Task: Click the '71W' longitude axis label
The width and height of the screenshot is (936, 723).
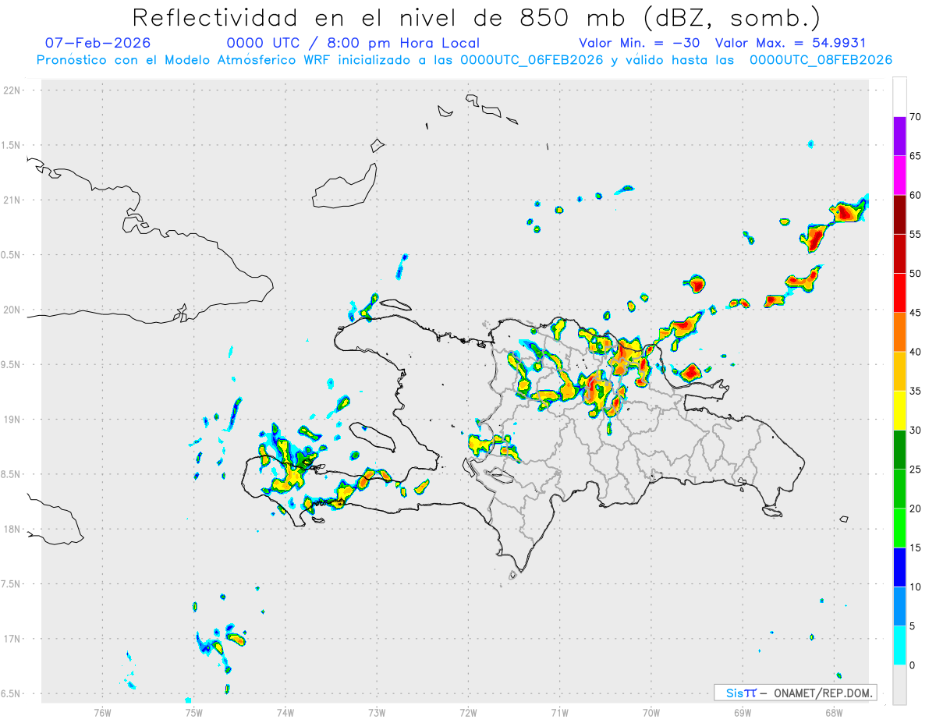Action: [x=559, y=712]
